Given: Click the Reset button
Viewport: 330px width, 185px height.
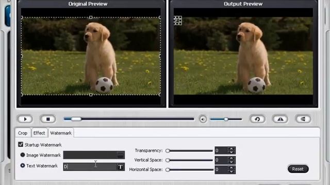Looking at the screenshot, I should (298, 169).
